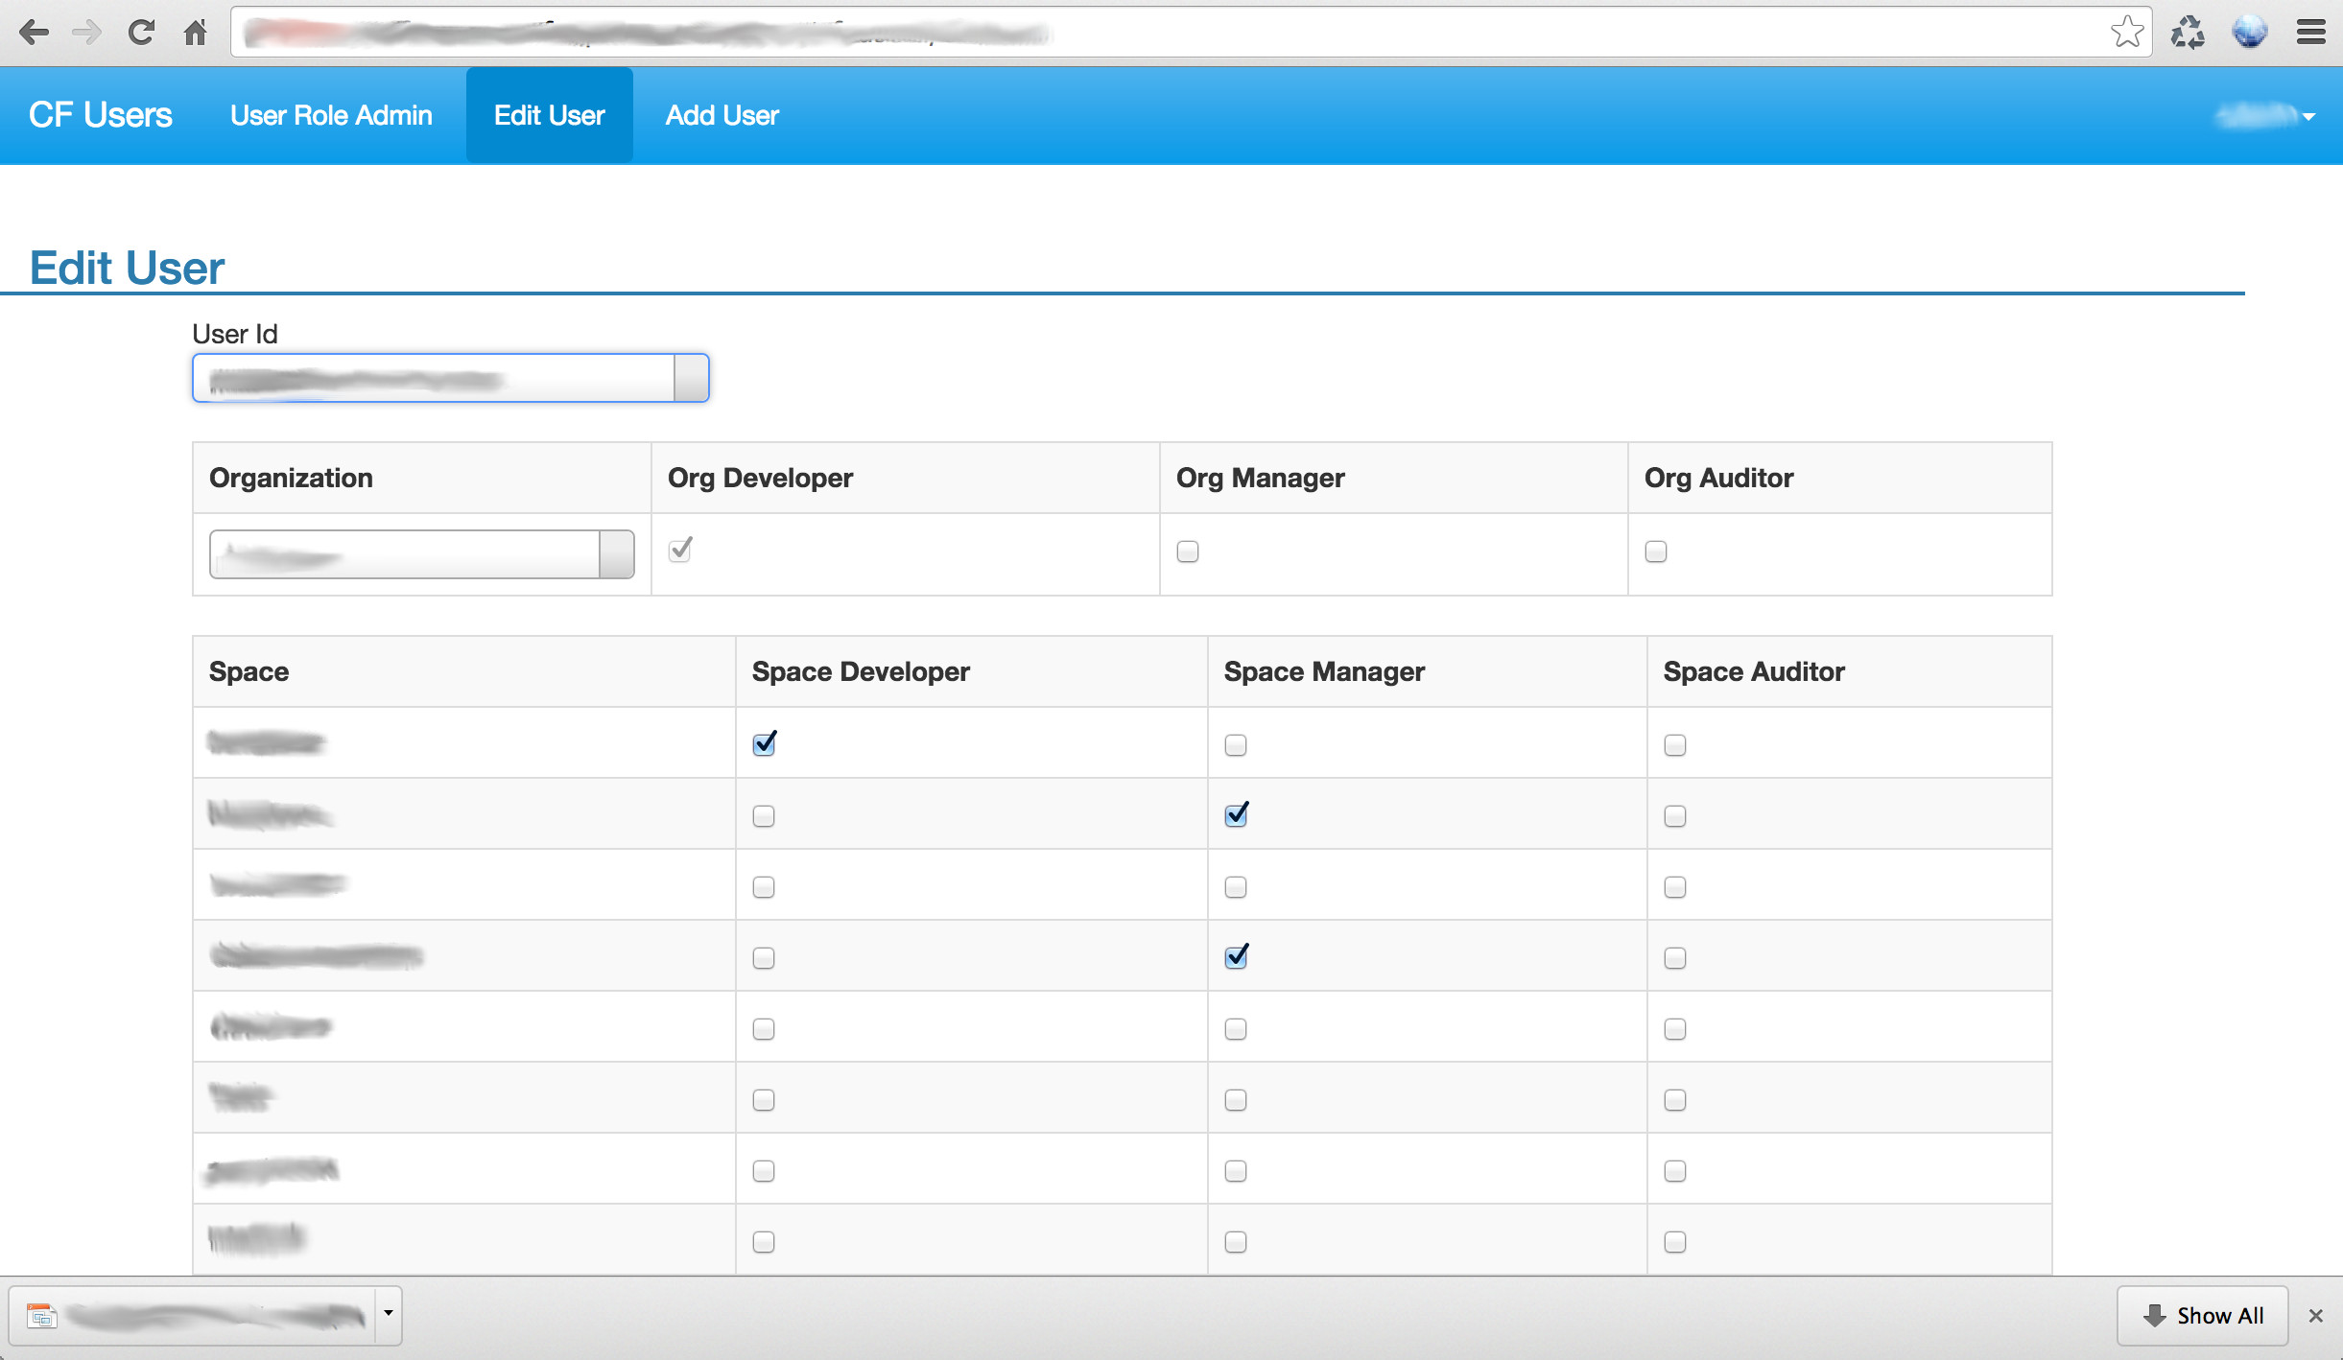Check the Org Manager checkbox

[1188, 551]
